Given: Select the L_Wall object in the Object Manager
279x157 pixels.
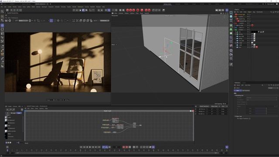Looking at the screenshot, I should point(240,45).
